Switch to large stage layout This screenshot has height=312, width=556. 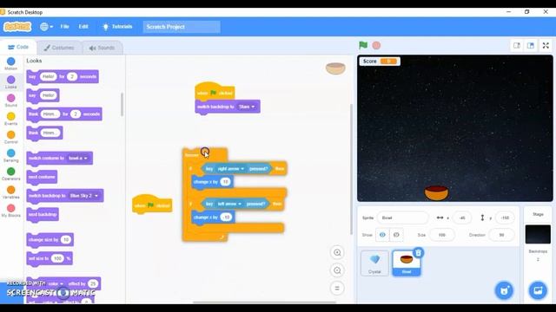click(x=531, y=46)
